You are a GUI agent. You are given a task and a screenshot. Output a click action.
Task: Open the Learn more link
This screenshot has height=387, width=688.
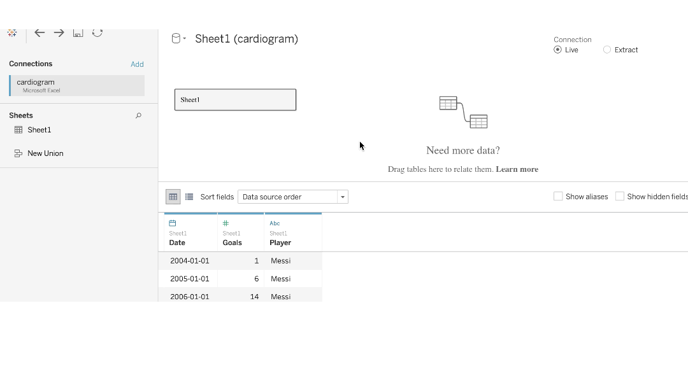click(517, 169)
